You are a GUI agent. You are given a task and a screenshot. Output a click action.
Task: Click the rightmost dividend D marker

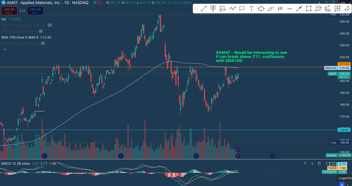coord(273,156)
